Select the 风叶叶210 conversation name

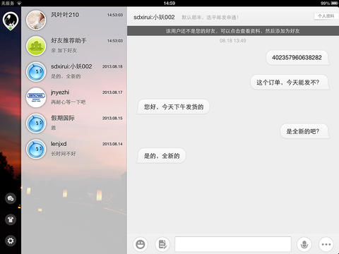click(65, 15)
